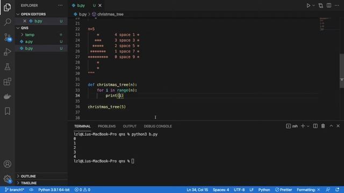Change Spaces: 4 indentation setting
The image size is (344, 193).
[221, 190]
